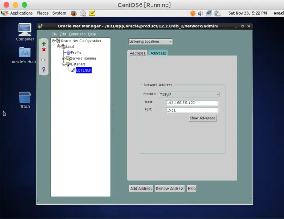Close the Oracle Net Manager window
The height and width of the screenshot is (219, 284).
[249, 27]
